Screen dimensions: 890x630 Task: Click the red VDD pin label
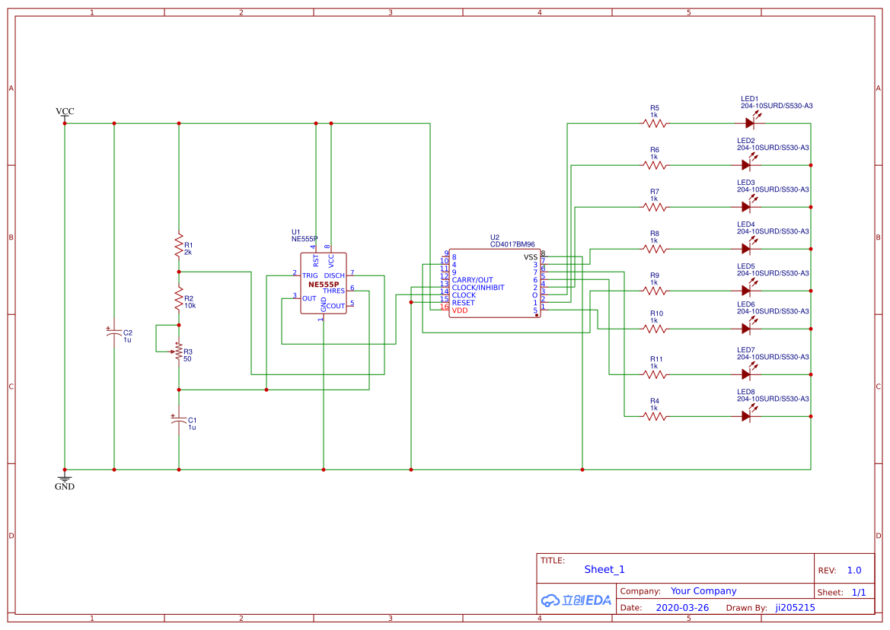tap(460, 310)
